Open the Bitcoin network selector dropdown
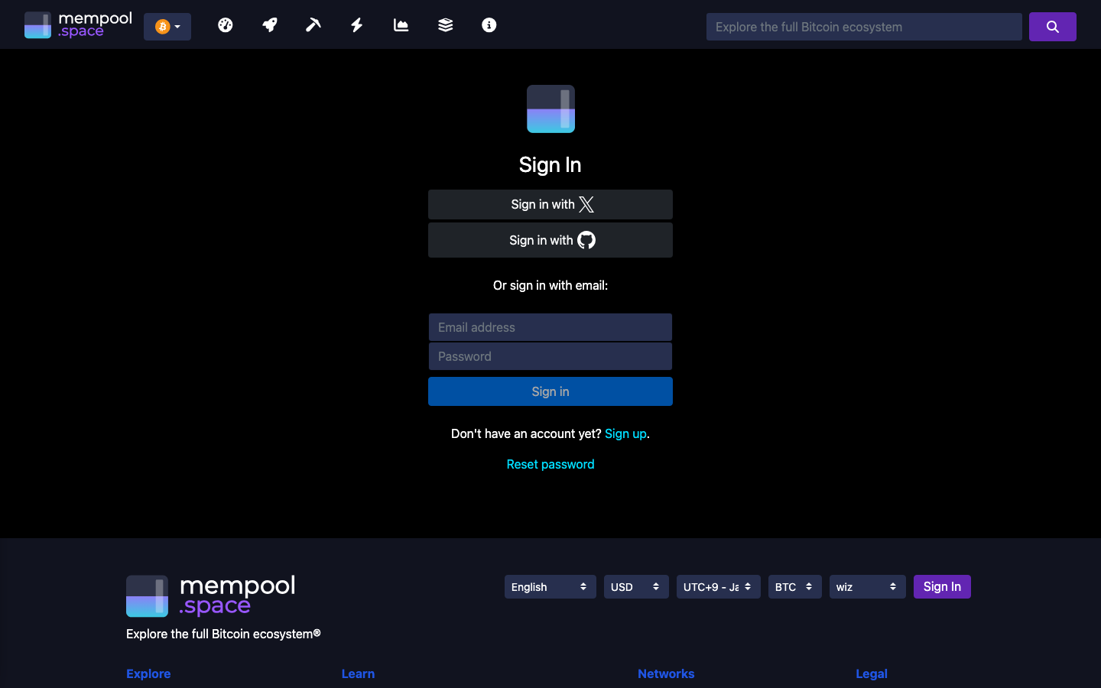Viewport: 1101px width, 688px height. pos(167,25)
